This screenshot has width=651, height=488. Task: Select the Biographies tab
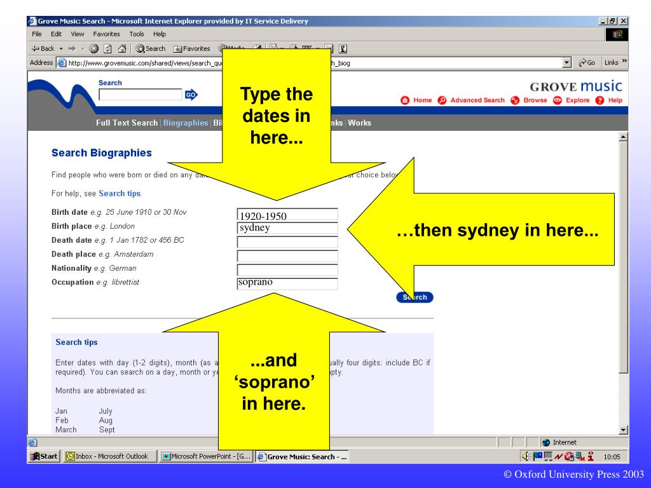click(x=185, y=123)
